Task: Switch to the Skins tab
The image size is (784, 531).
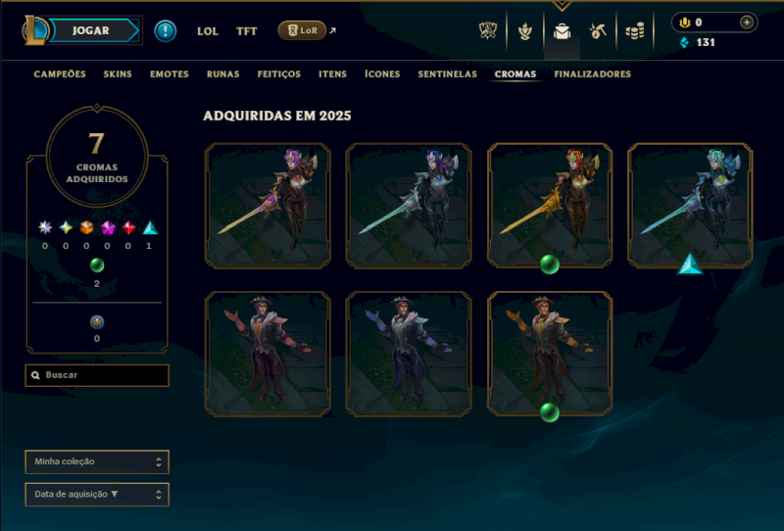Action: (x=118, y=74)
